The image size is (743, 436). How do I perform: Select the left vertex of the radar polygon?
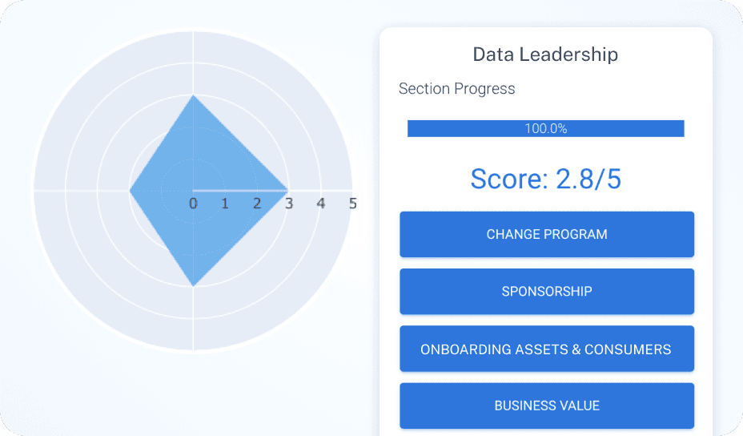coord(130,191)
